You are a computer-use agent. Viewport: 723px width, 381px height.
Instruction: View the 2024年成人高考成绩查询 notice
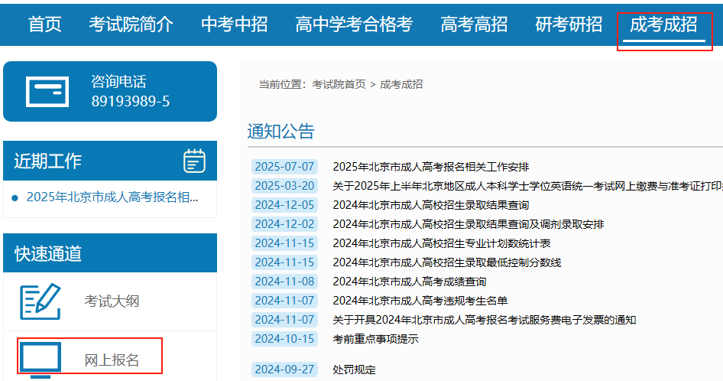coord(409,282)
